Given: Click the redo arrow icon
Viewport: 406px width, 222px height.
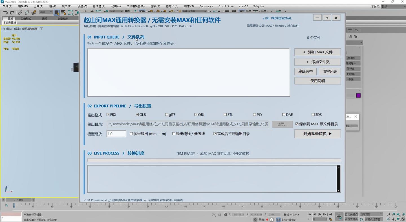Looking at the screenshot, I should pyautogui.click(x=12, y=12).
